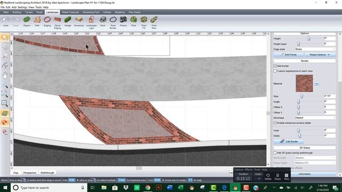Switch to the Water Features tab
The width and height of the screenshot is (342, 192).
tap(70, 12)
